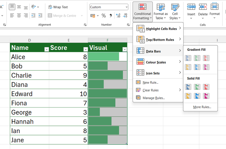Select column E header
This screenshot has width=226, height=149.
coord(68,40)
